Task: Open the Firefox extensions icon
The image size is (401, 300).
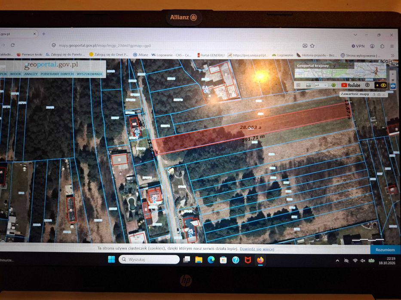Action: 383,46
